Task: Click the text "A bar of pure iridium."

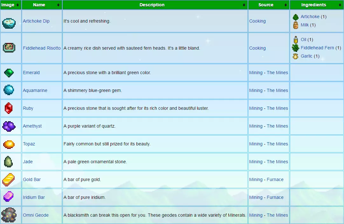Action: [x=85, y=197]
